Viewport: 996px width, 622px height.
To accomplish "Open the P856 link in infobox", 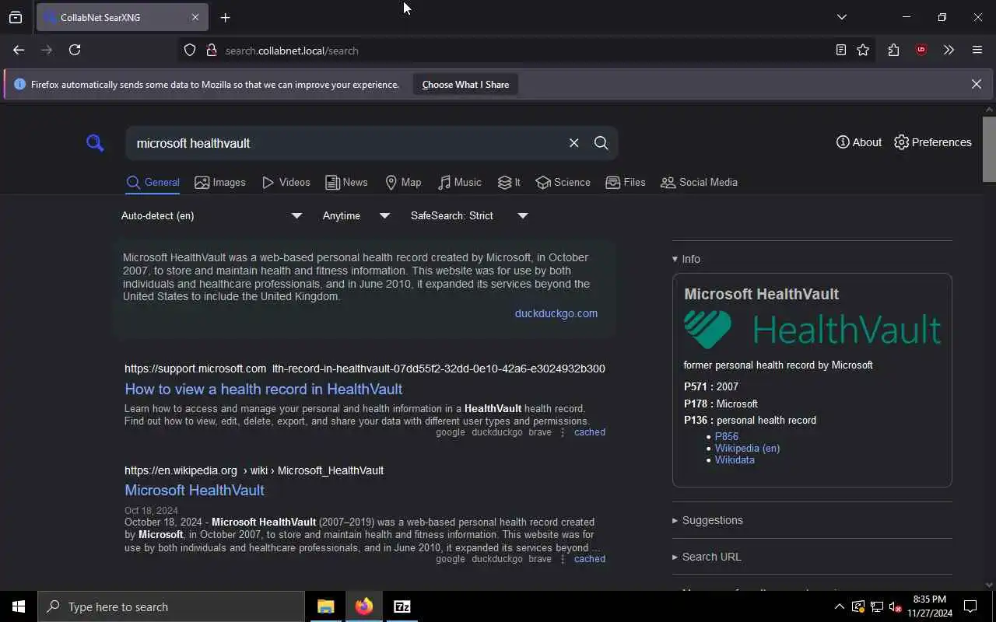I will 727,436.
